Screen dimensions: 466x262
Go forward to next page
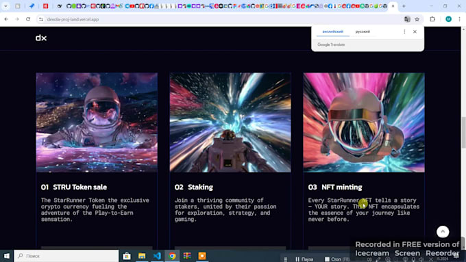tap(17, 19)
